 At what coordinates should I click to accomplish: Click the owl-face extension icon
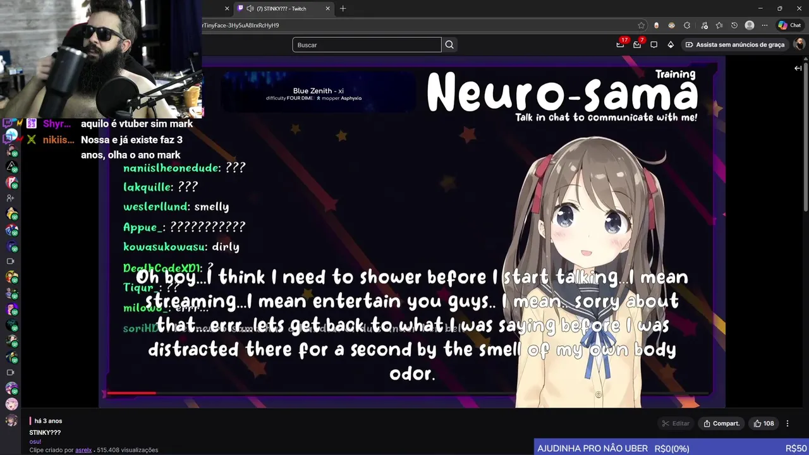tap(671, 25)
